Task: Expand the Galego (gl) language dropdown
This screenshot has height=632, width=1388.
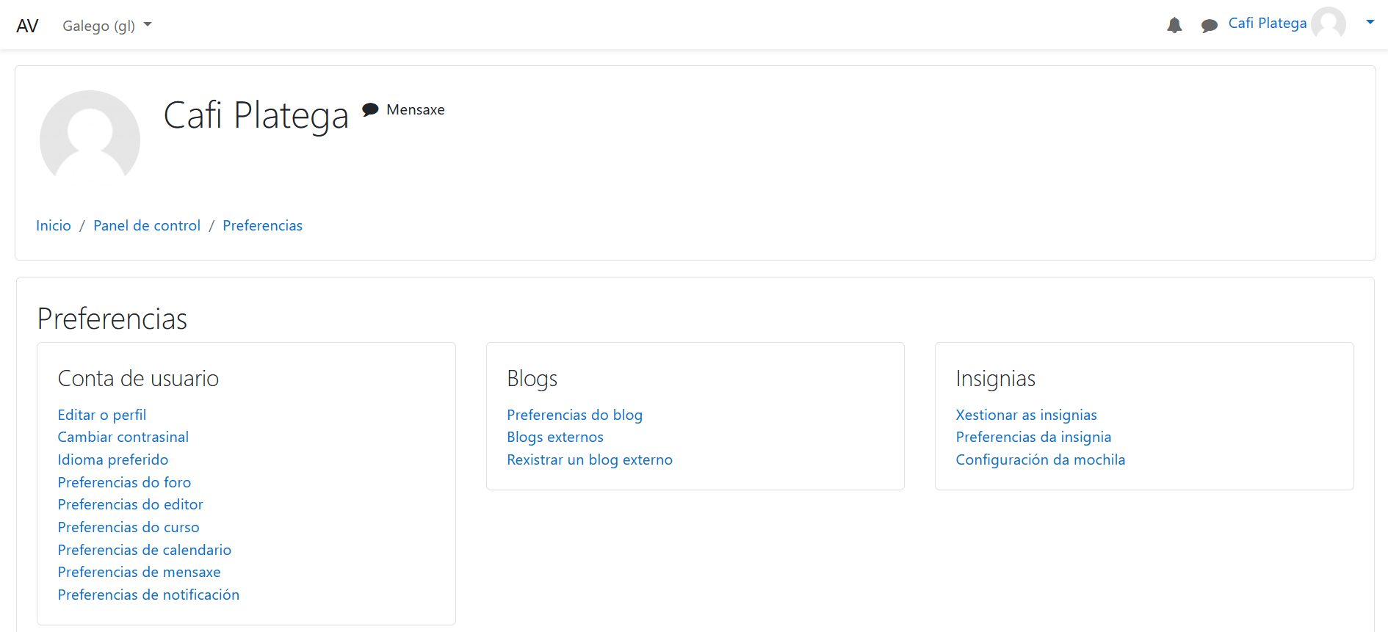Action: (107, 26)
